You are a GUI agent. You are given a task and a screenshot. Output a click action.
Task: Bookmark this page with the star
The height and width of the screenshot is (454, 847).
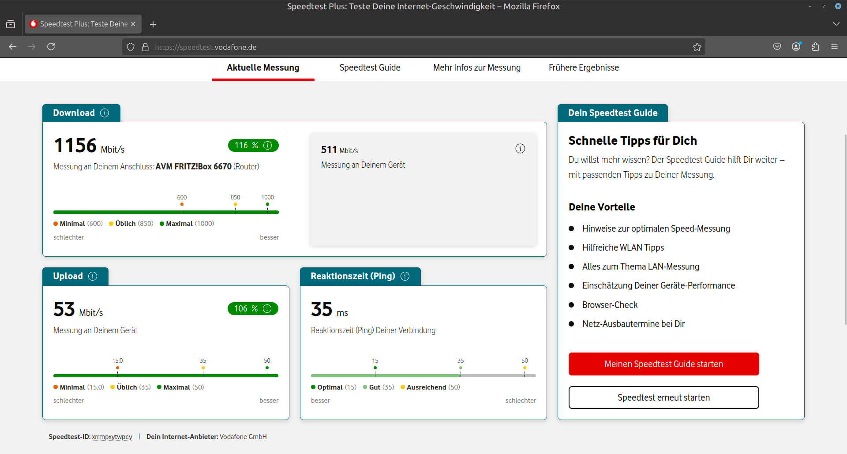tap(697, 47)
